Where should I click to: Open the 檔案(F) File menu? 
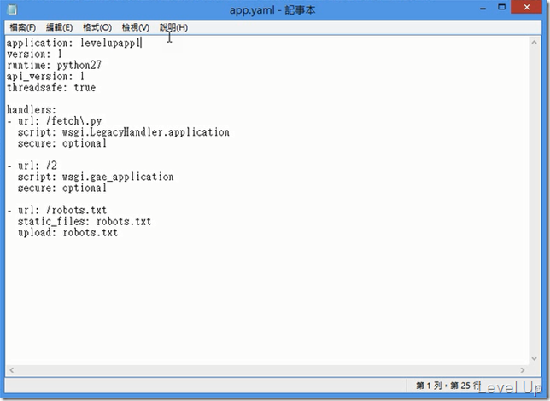click(x=23, y=27)
